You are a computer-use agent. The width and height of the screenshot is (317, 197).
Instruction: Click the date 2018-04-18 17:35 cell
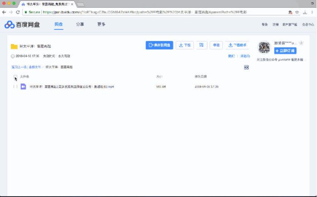point(207,86)
